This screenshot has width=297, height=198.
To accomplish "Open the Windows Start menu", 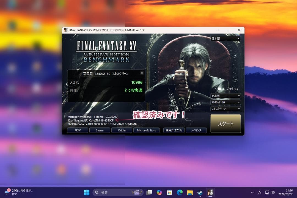I will tap(87, 193).
